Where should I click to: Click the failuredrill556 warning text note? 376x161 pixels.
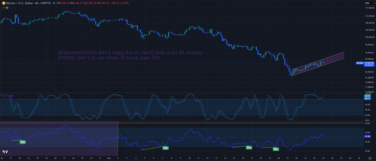pos(130,52)
